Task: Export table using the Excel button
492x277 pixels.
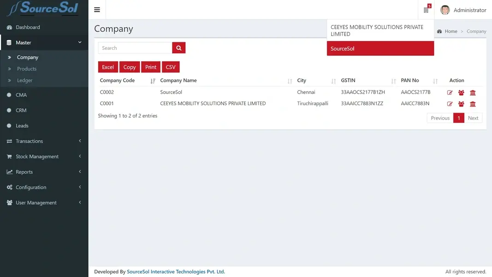Action: (x=108, y=67)
